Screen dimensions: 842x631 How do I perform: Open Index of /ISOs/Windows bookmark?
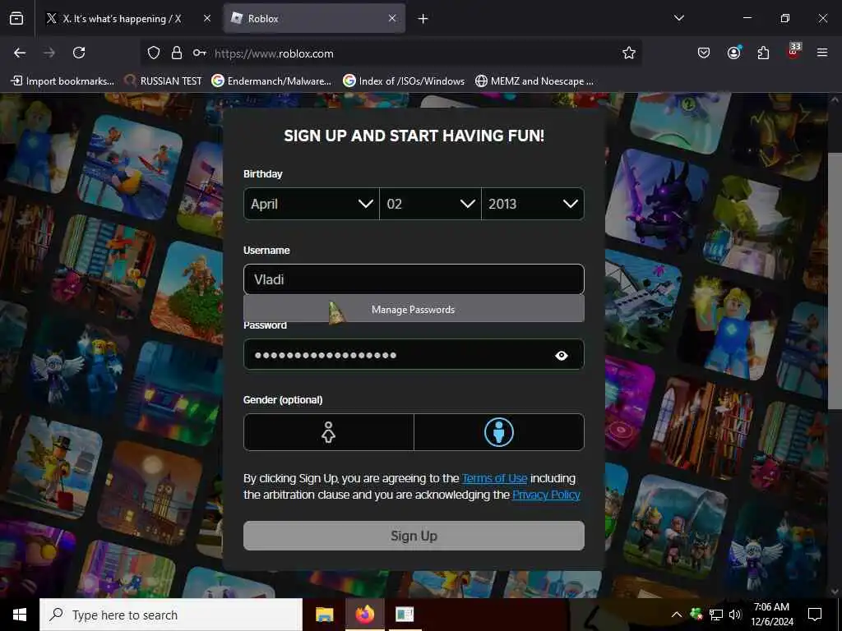point(404,81)
